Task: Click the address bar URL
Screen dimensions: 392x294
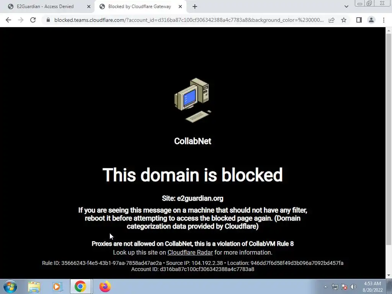Action: pyautogui.click(x=189, y=20)
